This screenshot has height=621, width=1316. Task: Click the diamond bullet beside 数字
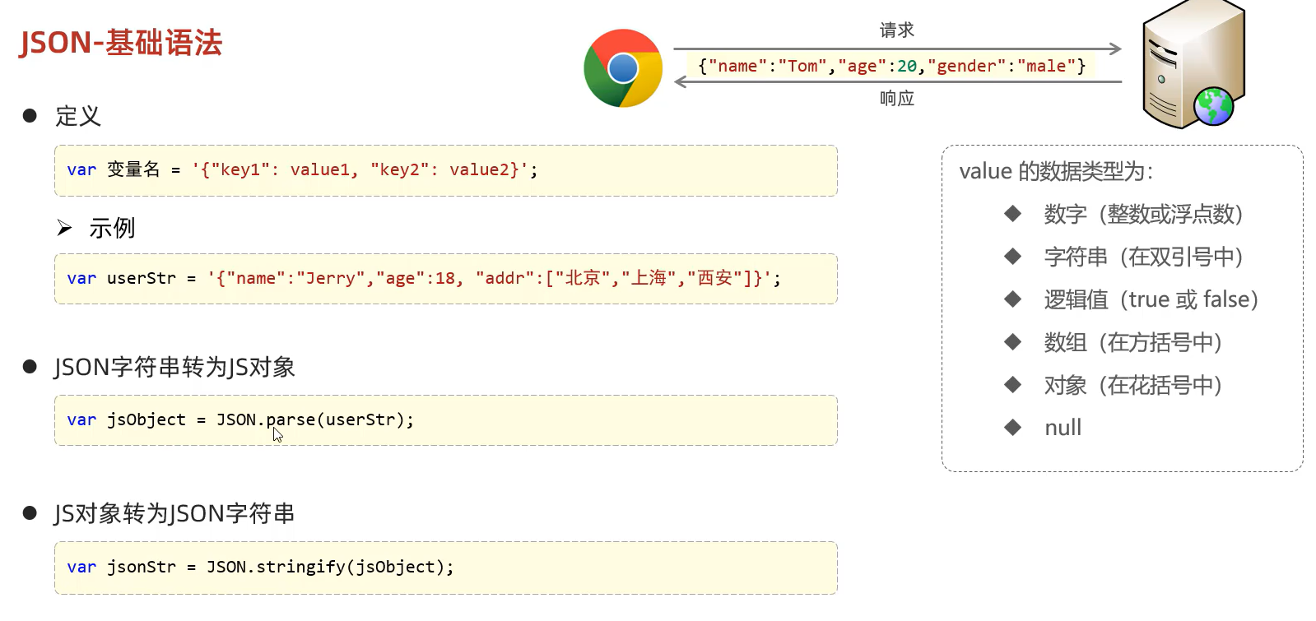coord(1012,214)
